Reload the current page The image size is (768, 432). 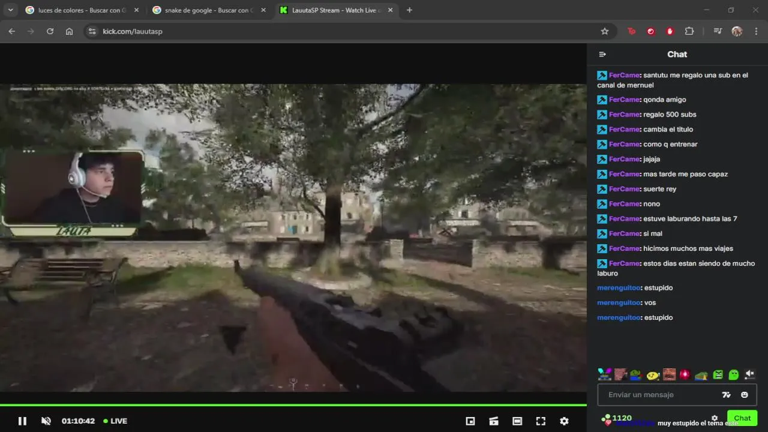tap(50, 31)
